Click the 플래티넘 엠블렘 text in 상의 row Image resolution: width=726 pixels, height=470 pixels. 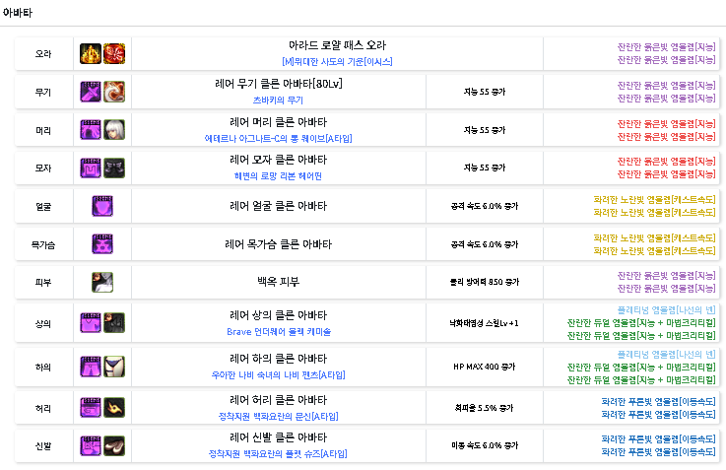[666, 309]
